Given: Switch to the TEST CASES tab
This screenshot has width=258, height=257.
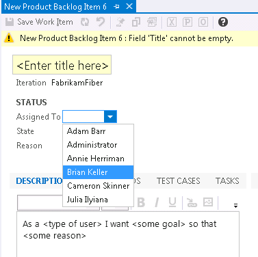Looking at the screenshot, I should pyautogui.click(x=179, y=181).
